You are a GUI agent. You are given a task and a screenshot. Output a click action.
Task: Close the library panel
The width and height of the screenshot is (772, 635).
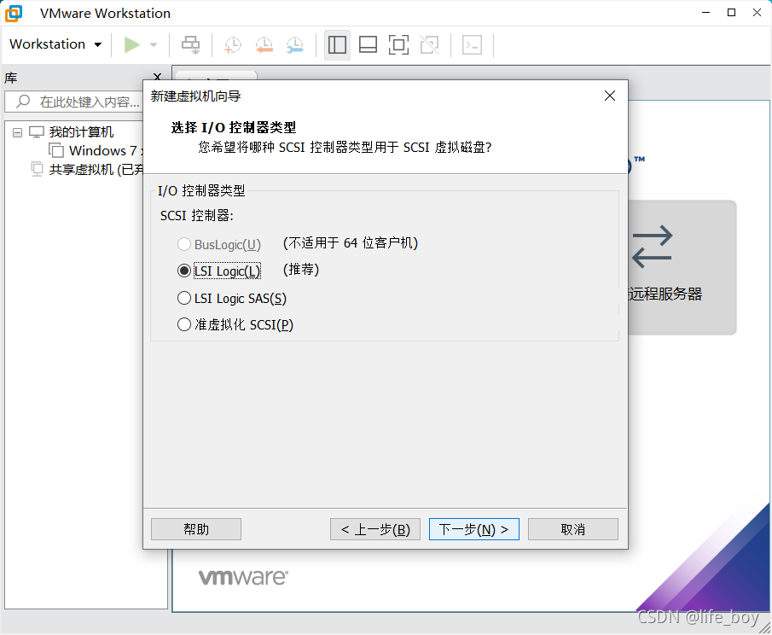pyautogui.click(x=158, y=76)
